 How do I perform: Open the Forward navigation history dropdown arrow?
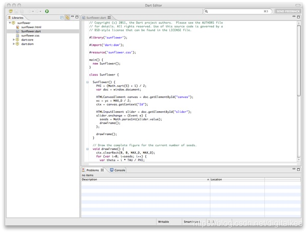click(x=40, y=11)
